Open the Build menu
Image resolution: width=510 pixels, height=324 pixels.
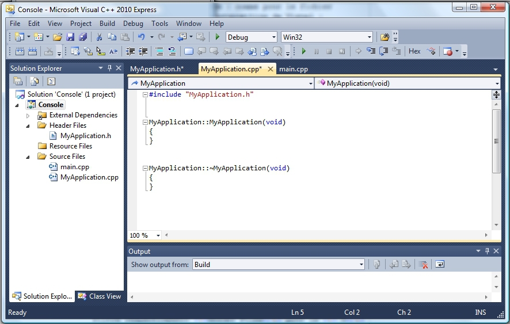(x=107, y=24)
